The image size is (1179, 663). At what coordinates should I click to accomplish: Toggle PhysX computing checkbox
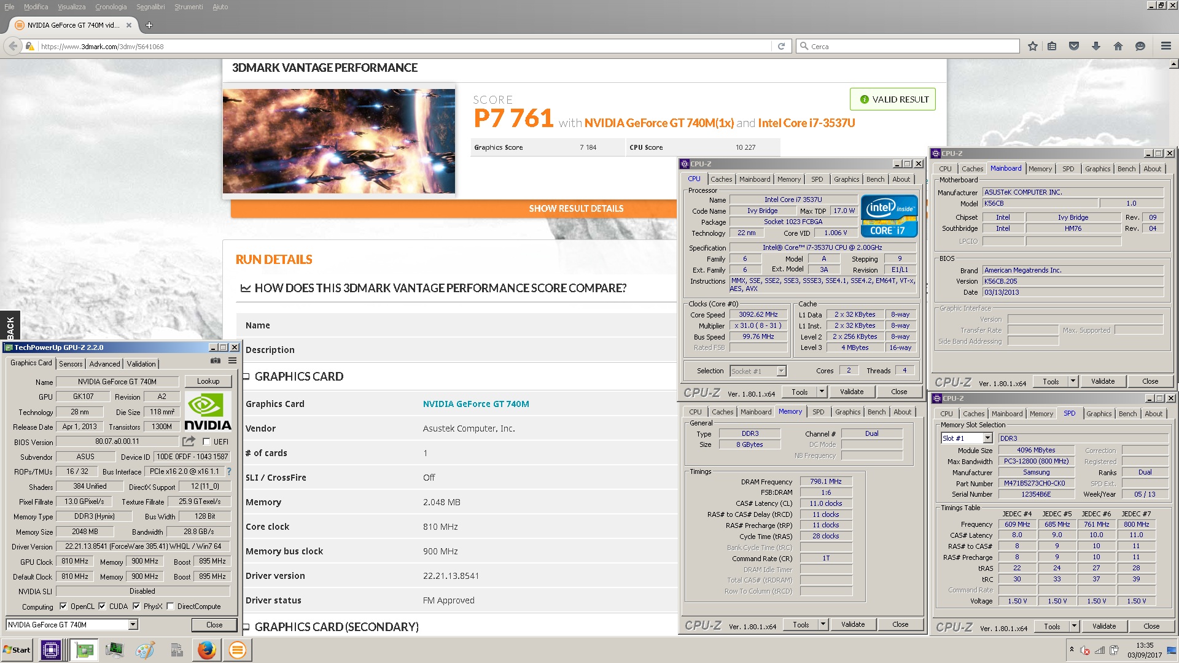(136, 606)
